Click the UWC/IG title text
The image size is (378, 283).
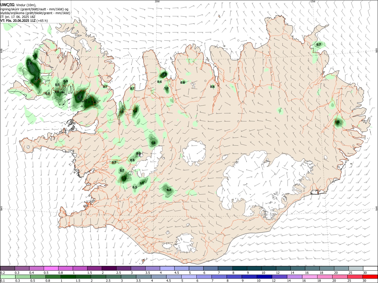pyautogui.click(x=7, y=4)
